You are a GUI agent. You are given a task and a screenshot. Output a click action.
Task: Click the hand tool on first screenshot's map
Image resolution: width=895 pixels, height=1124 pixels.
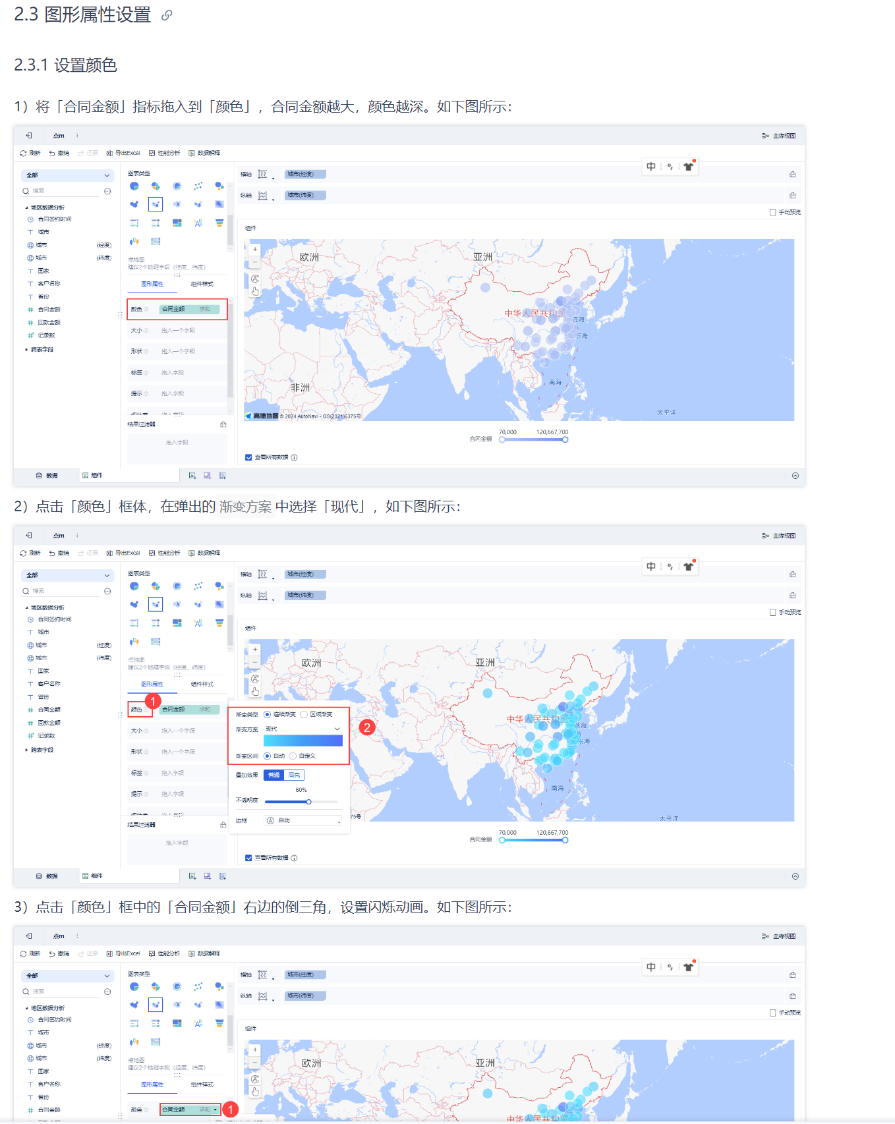(255, 291)
